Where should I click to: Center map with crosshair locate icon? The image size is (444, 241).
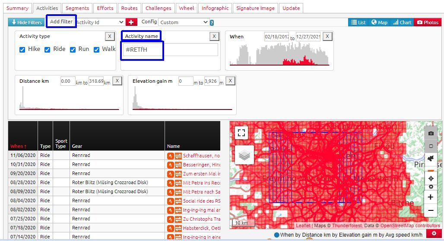(x=431, y=178)
